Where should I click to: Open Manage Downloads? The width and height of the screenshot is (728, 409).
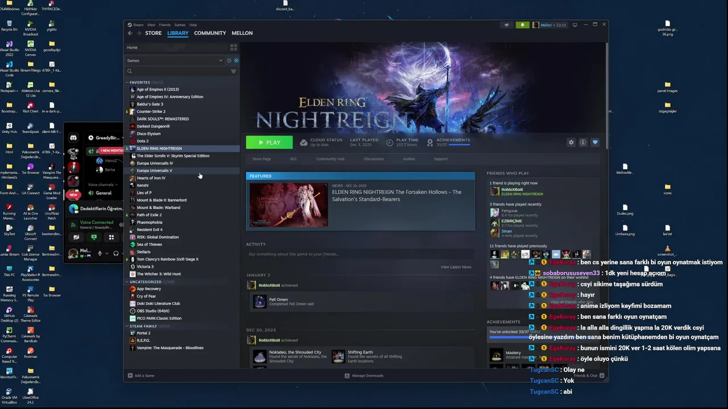tap(364, 375)
